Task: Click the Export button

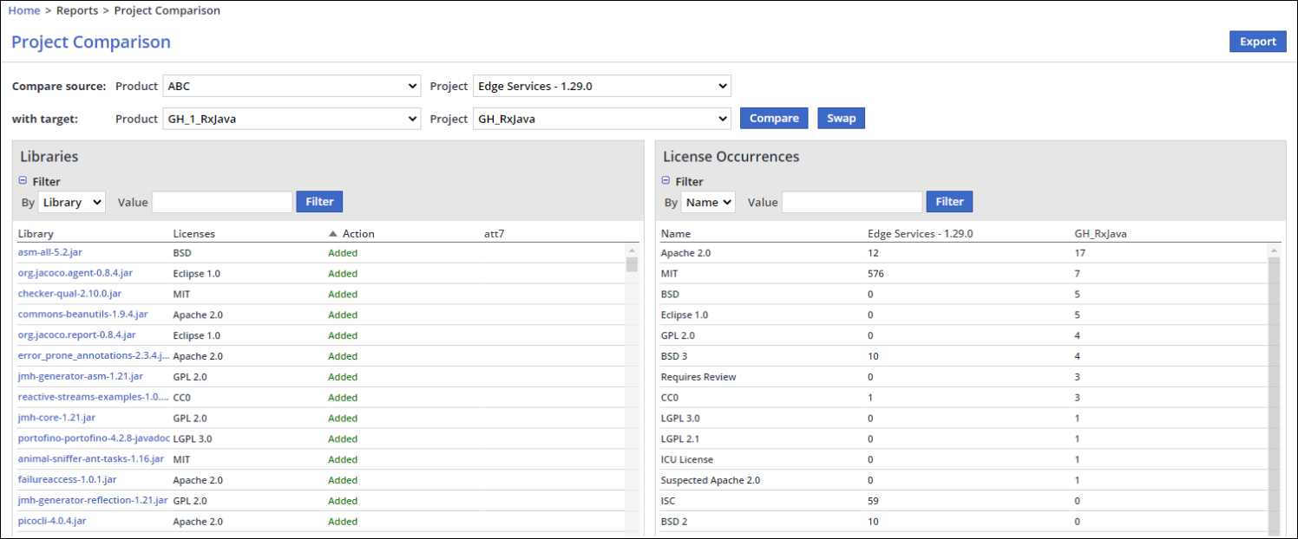Action: (1257, 42)
